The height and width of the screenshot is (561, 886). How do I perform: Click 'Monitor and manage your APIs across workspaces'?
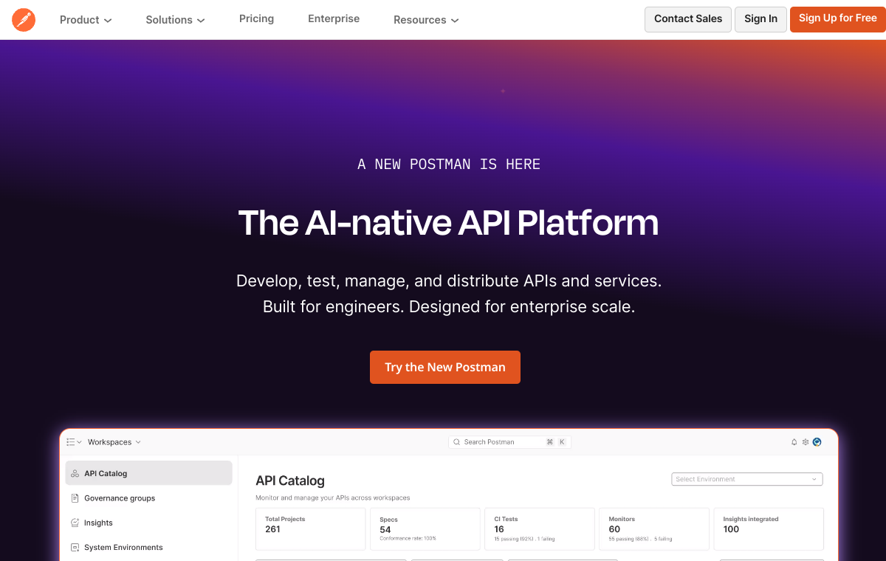click(333, 498)
